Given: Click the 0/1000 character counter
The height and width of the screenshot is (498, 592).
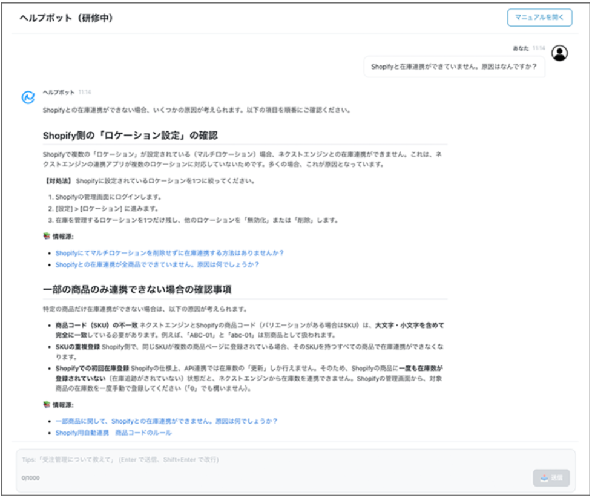Looking at the screenshot, I should (x=31, y=478).
